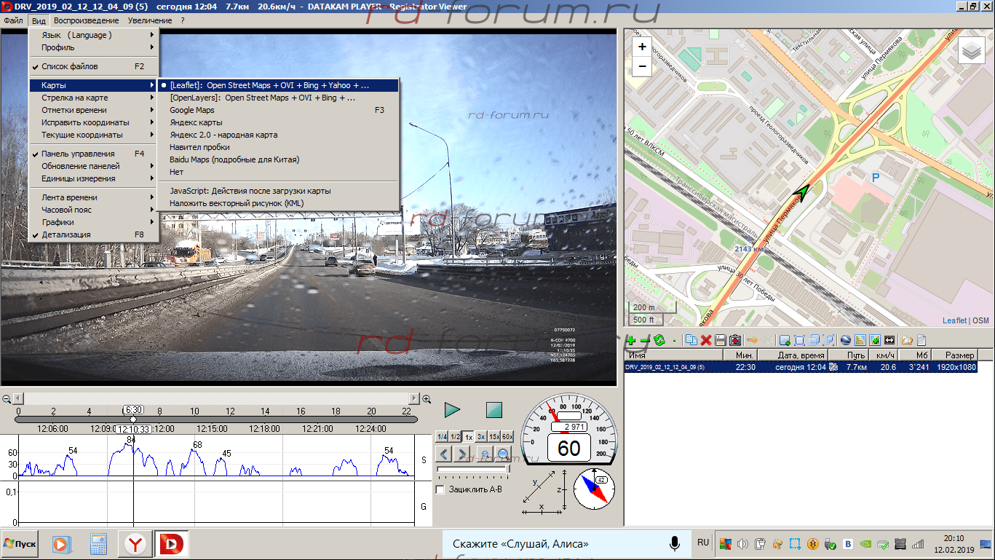Set playback speed to 15x
Image resolution: width=995 pixels, height=560 pixels.
point(493,437)
